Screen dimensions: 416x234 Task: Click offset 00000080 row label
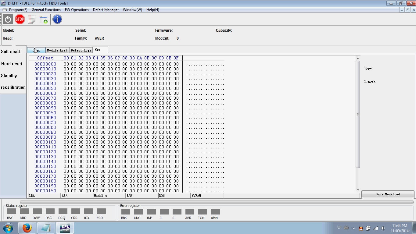[x=45, y=103]
